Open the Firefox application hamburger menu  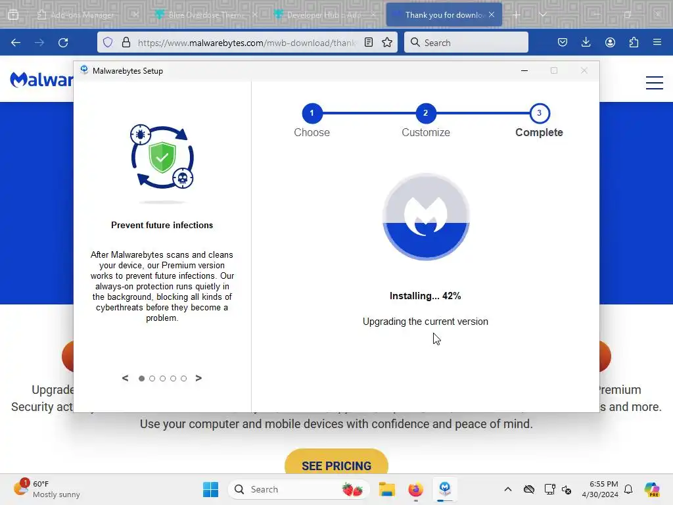657,43
